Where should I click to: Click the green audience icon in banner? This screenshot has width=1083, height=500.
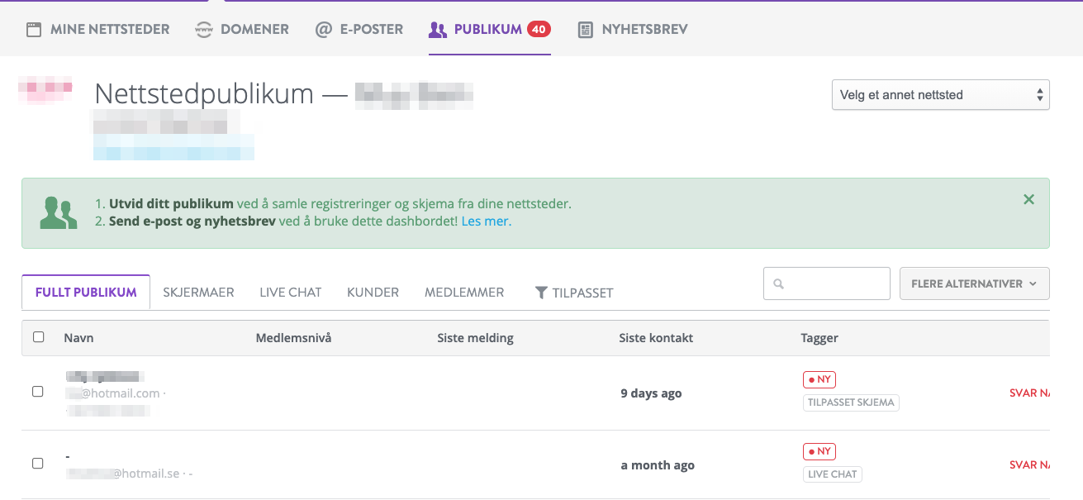[x=58, y=212]
